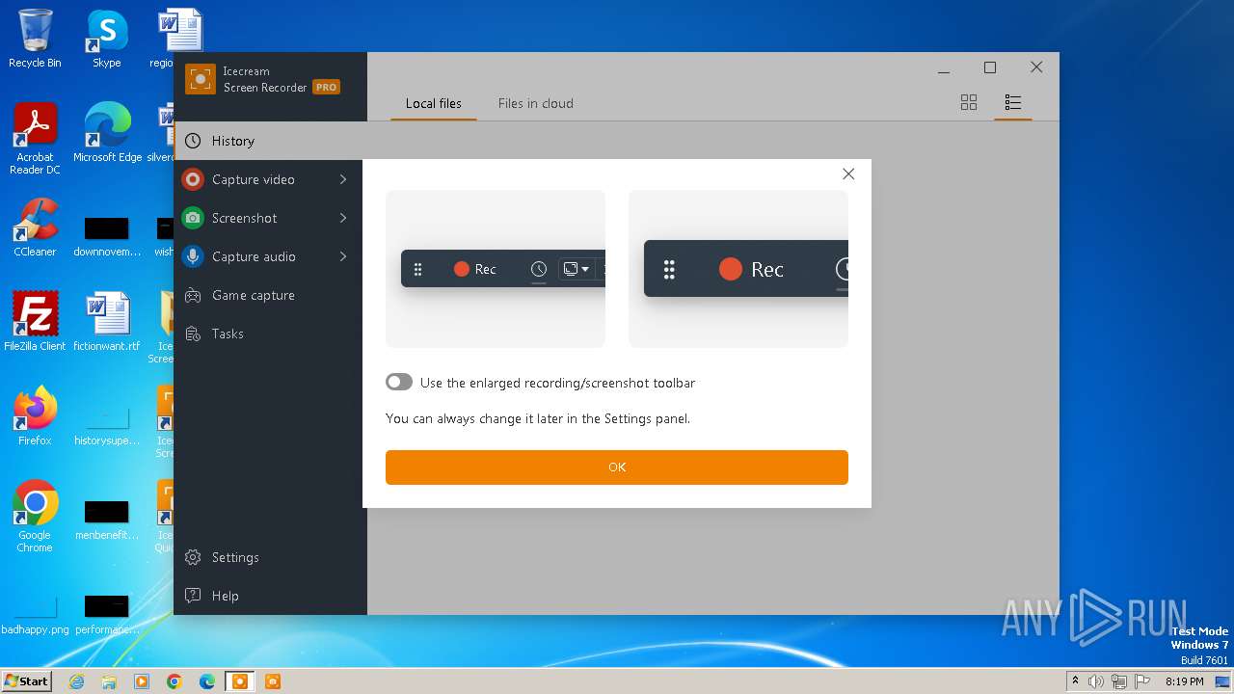Click the Game capture gamepad icon
The image size is (1234, 694).
193,295
